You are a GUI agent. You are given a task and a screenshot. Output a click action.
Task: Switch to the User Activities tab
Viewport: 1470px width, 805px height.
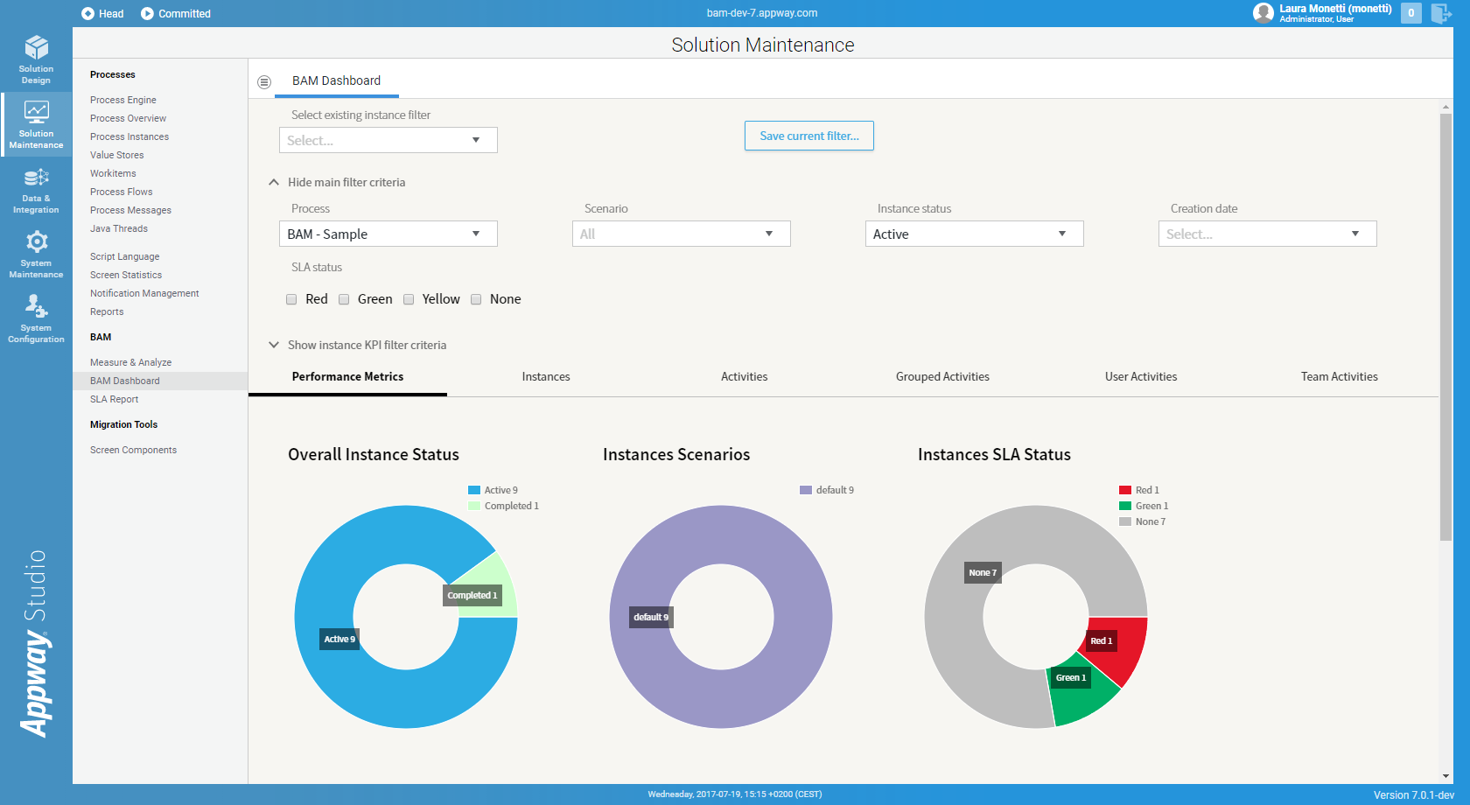[x=1141, y=376]
